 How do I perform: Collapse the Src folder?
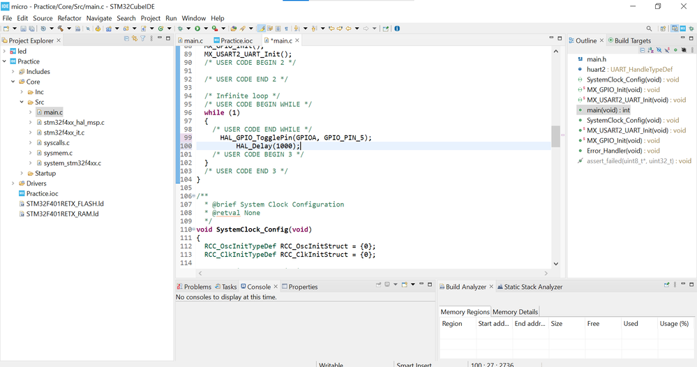[x=22, y=102]
